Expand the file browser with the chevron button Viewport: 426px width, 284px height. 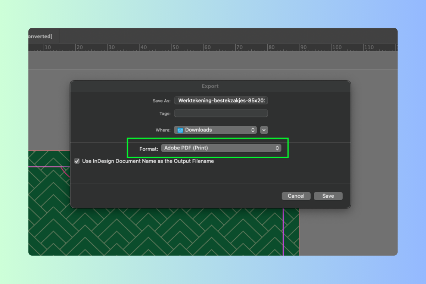pyautogui.click(x=264, y=130)
